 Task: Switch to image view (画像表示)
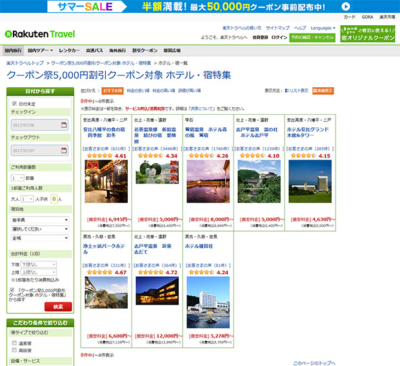click(323, 91)
